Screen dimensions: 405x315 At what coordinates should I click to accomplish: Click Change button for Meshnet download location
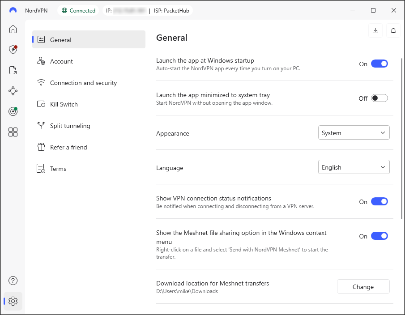click(363, 287)
